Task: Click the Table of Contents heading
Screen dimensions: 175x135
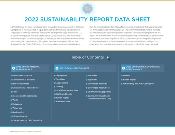Action: click(87, 57)
